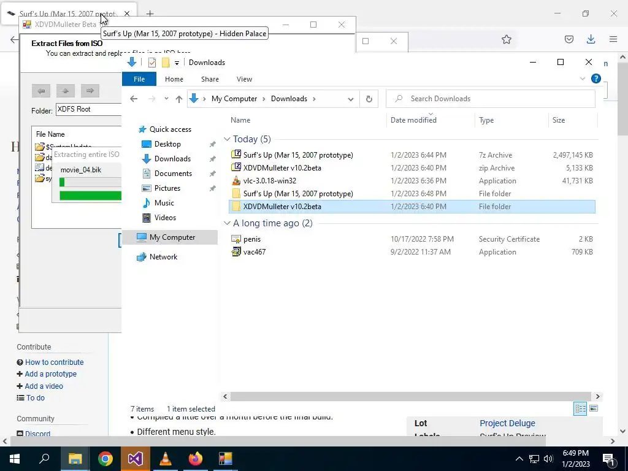Open address bar previous locations dropdown
The height and width of the screenshot is (471, 628).
tap(350, 99)
